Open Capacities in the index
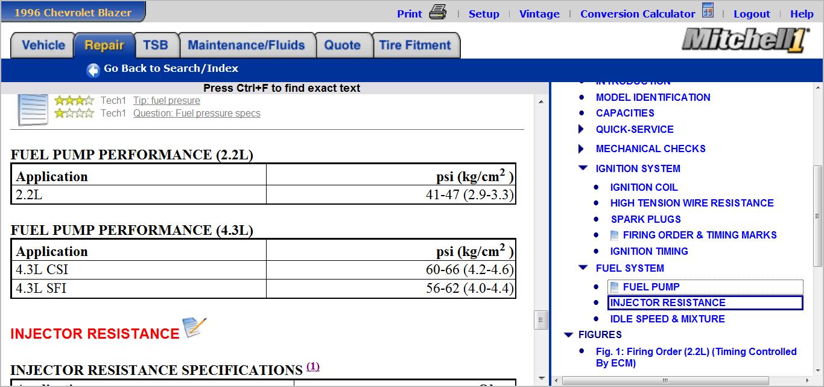The width and height of the screenshot is (824, 387). tap(625, 113)
